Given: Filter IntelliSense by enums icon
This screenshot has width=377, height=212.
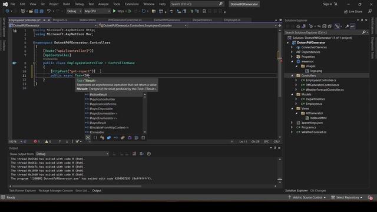Looking at the screenshot, I should click(123, 138).
